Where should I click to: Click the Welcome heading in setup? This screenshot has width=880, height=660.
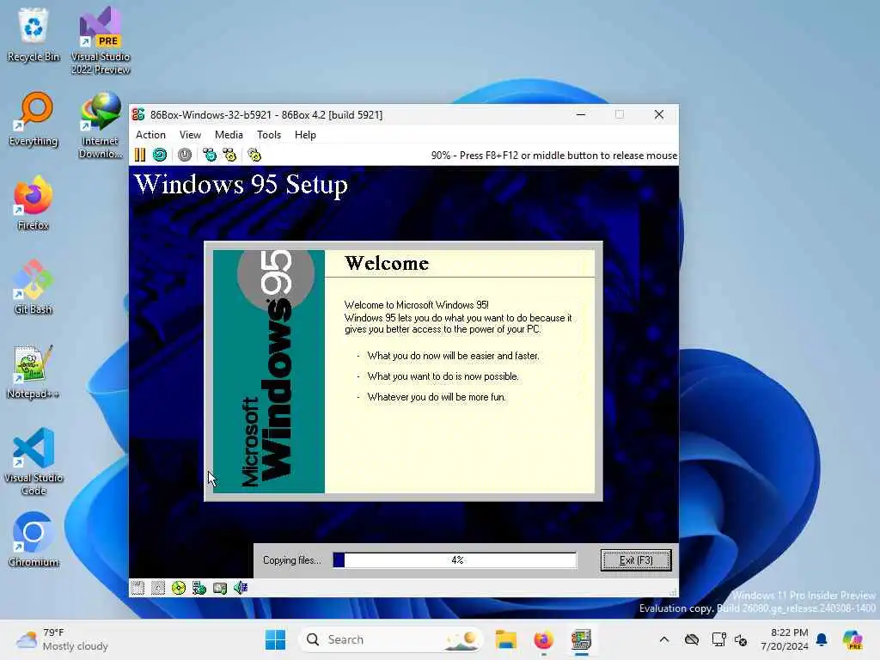[387, 263]
